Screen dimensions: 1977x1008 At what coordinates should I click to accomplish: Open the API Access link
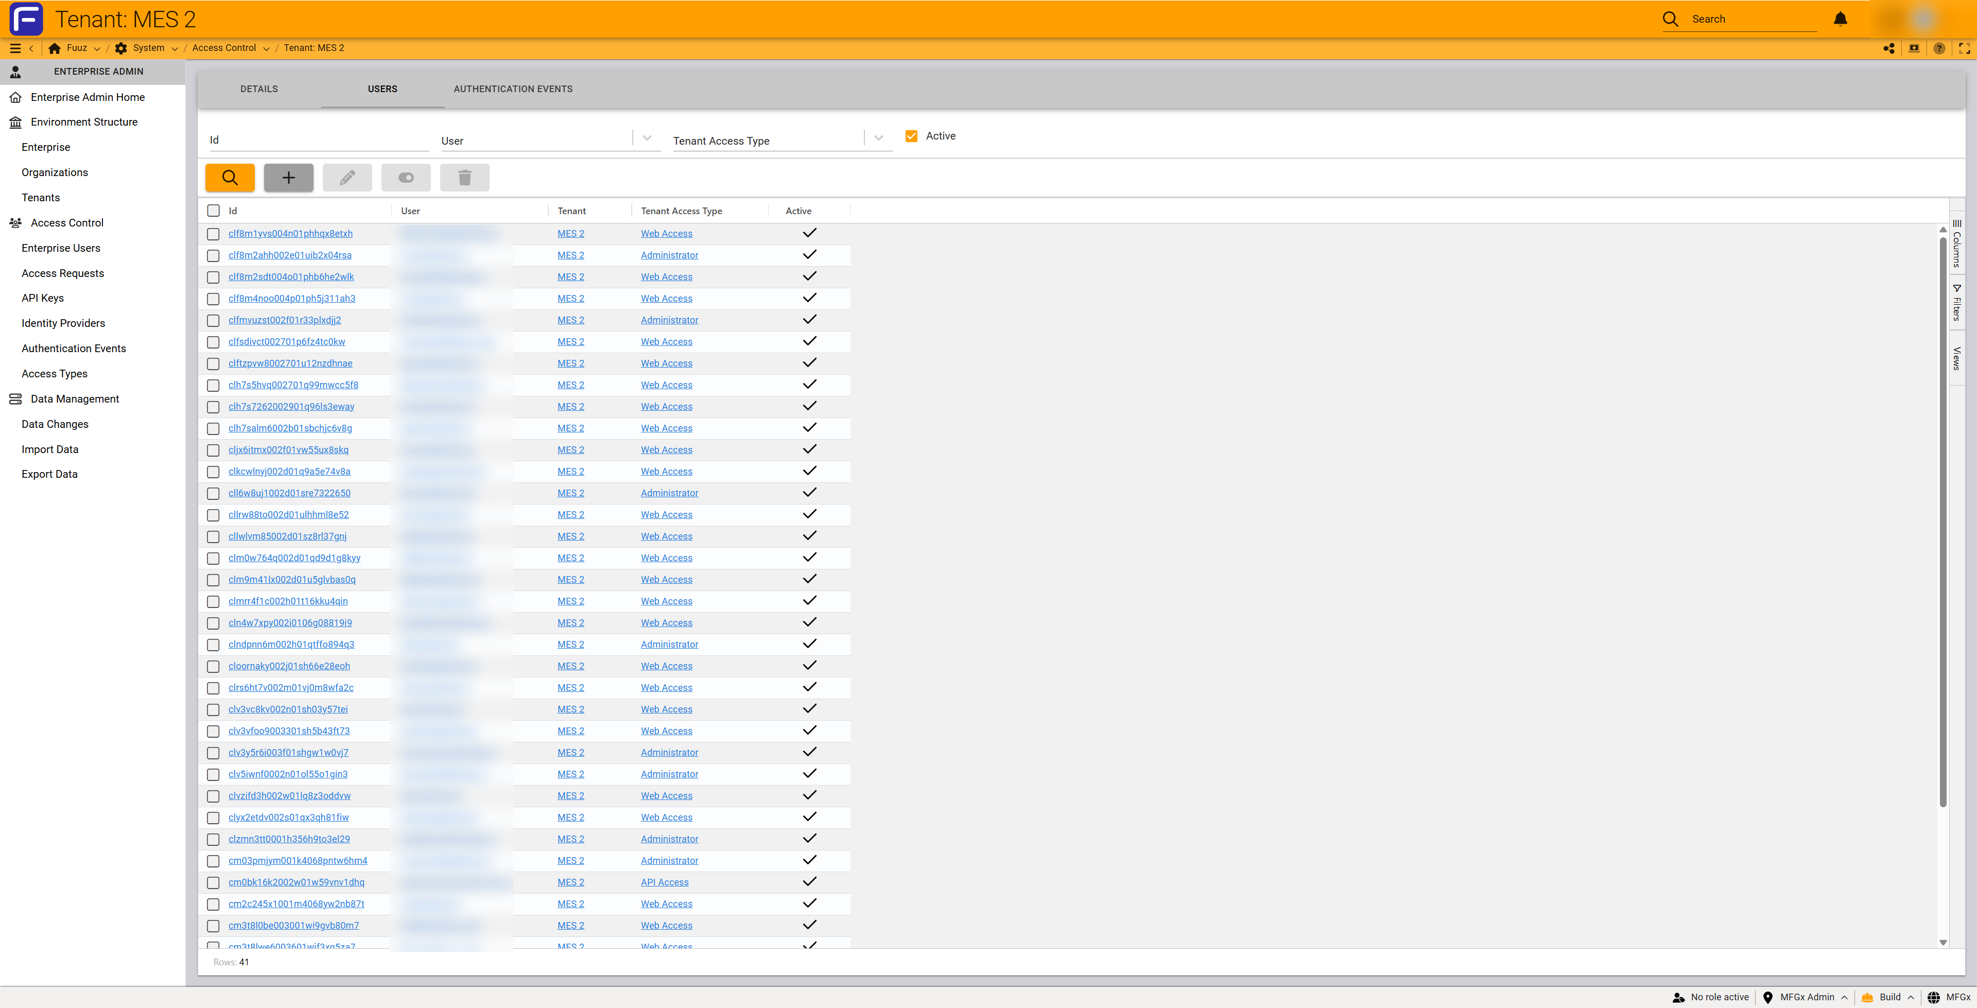click(665, 882)
